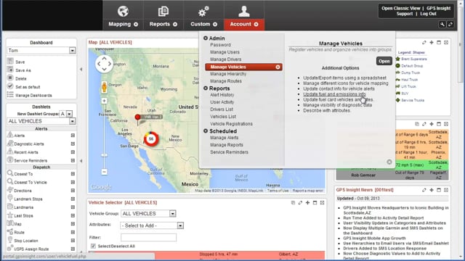
Task: Select the highlighted Manage Vehicles item
Action: tap(243, 67)
